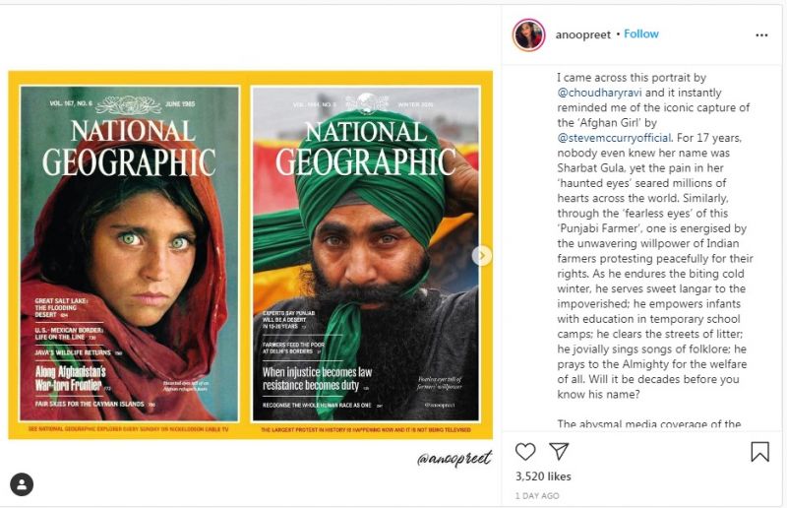787x508 pixels.
Task: Open anoopreet's profile picture avatar
Action: [528, 34]
